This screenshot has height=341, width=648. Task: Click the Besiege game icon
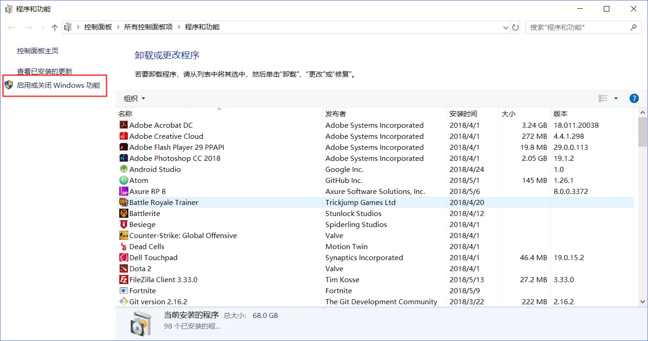point(123,224)
